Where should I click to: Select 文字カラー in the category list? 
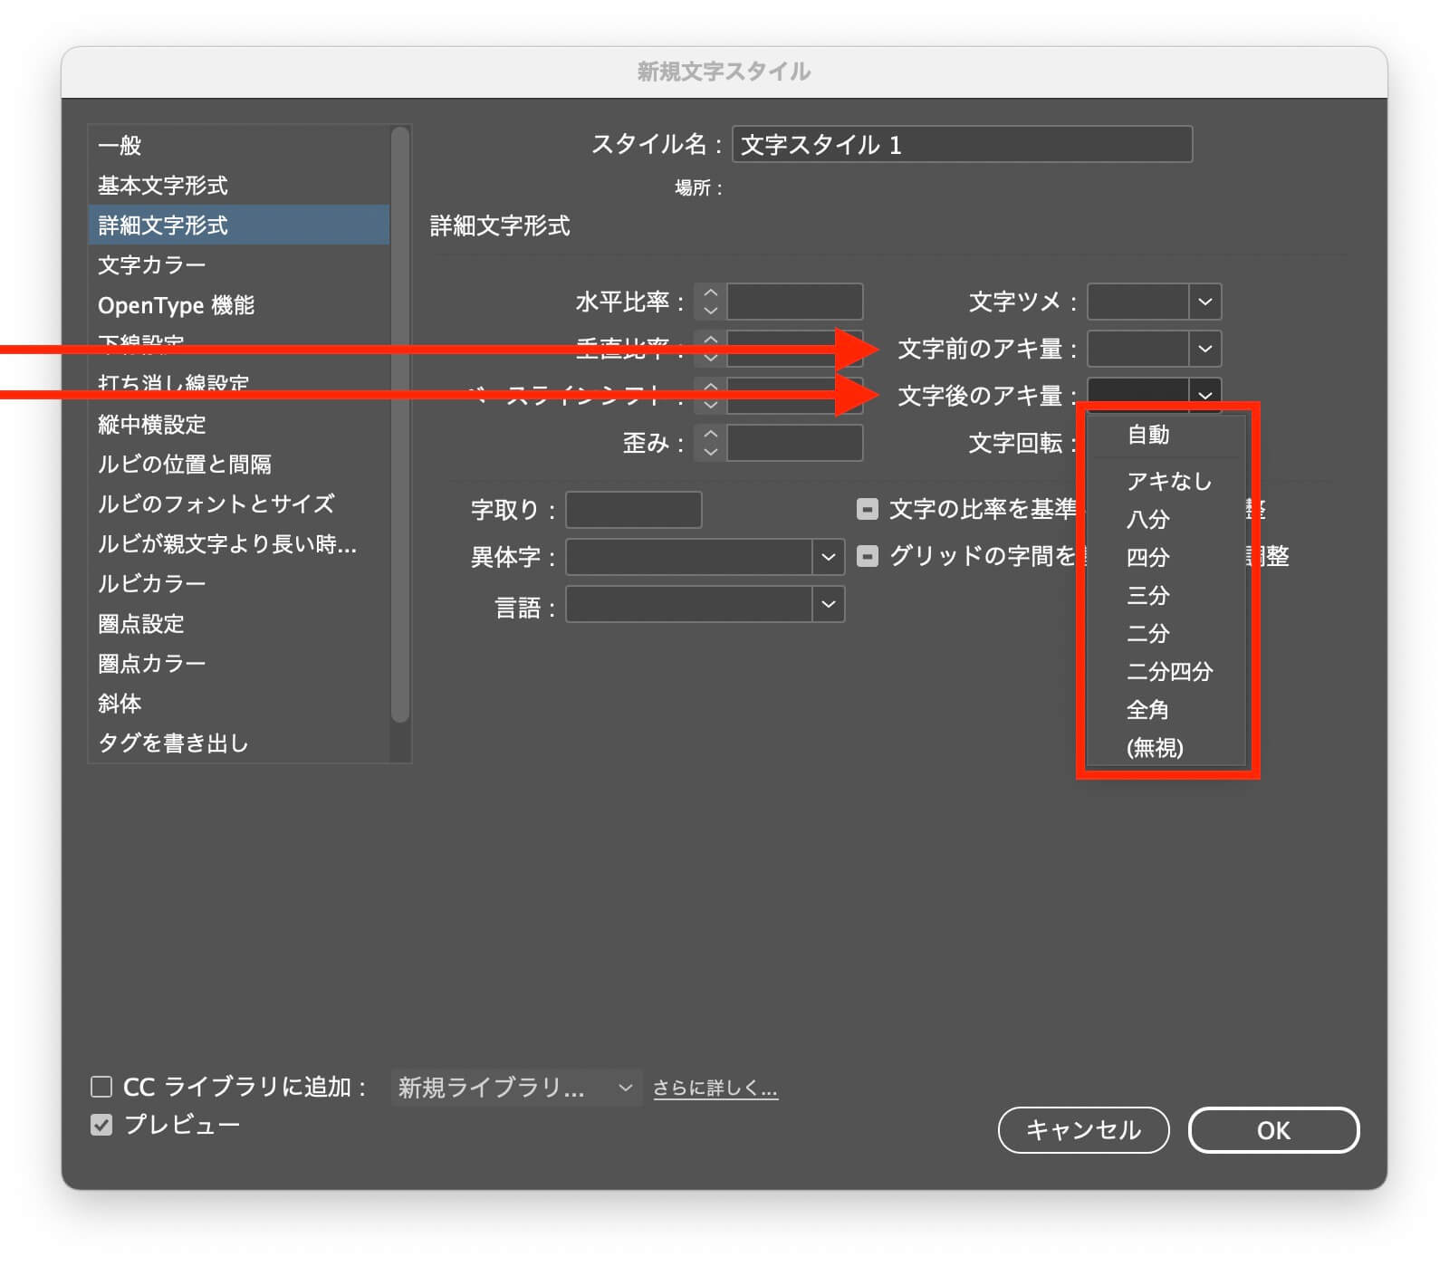(x=152, y=265)
